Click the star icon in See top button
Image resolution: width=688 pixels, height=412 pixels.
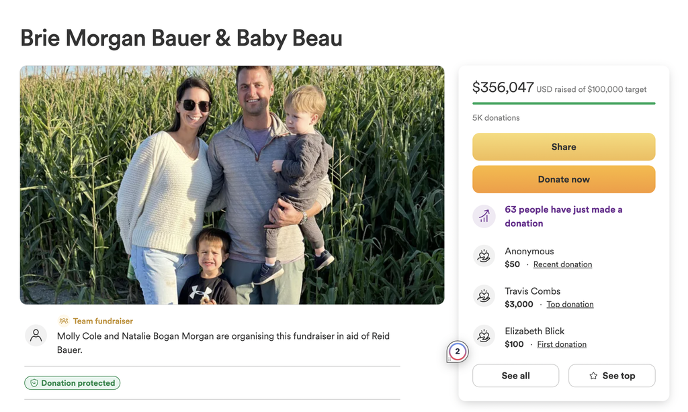coord(593,376)
